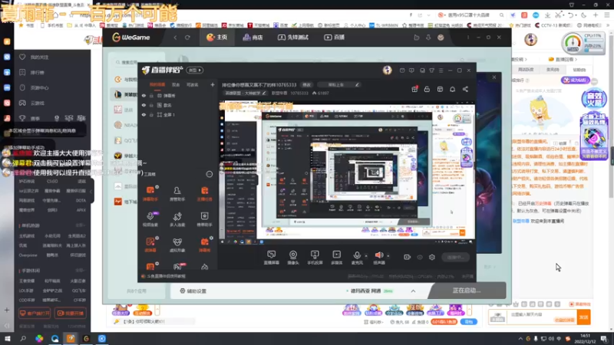Click the WeGame back arrow
The width and height of the screenshot is (614, 345).
click(175, 38)
